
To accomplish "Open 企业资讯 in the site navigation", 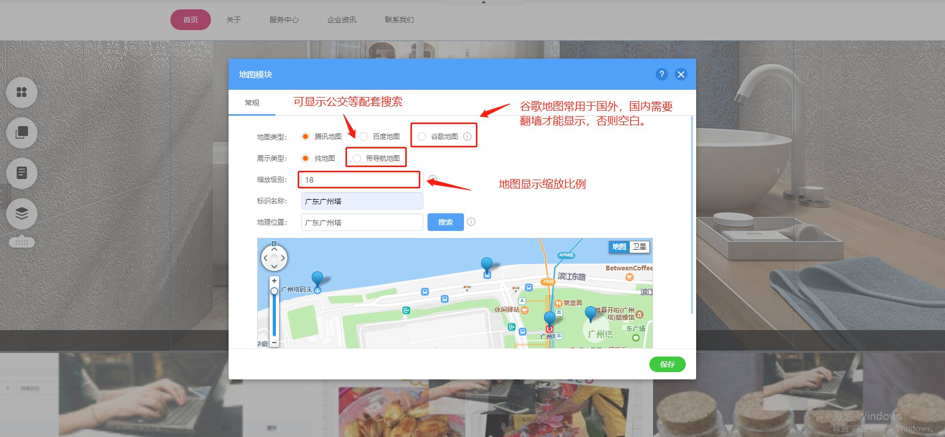I will pyautogui.click(x=342, y=20).
